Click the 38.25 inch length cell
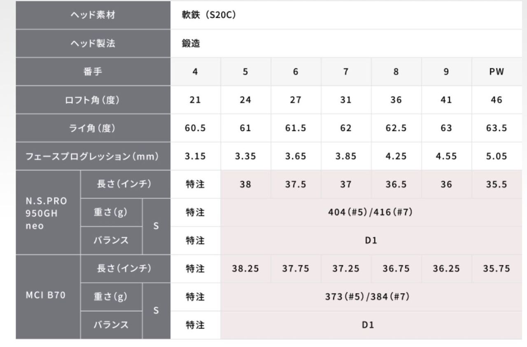The height and width of the screenshot is (347, 527). [245, 269]
